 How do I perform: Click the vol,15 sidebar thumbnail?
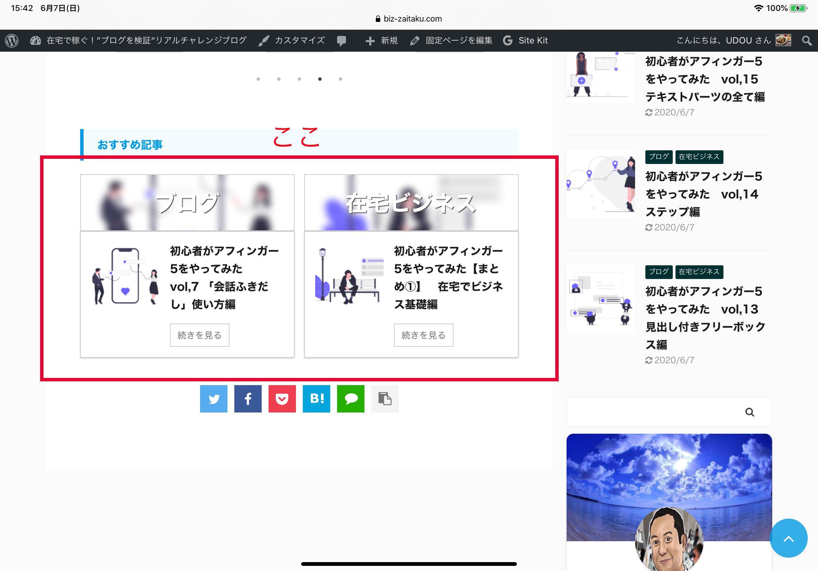coord(601,77)
